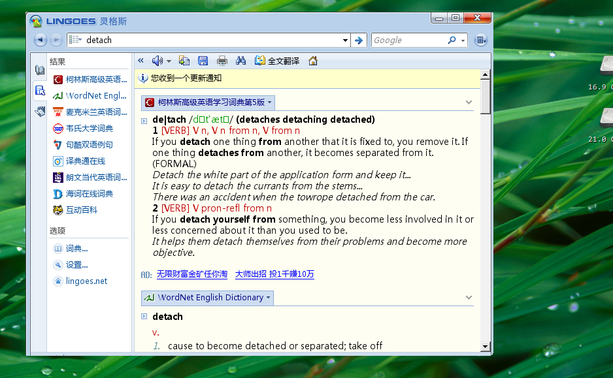Visit lingoes.net link

click(80, 281)
